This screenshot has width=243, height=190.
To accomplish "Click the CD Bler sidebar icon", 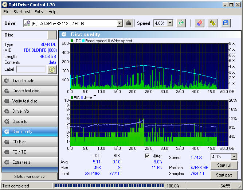I will pyautogui.click(x=7, y=142).
